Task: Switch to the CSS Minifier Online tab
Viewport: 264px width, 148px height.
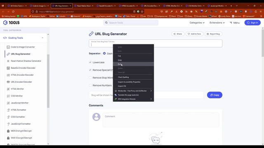Action: [195, 6]
